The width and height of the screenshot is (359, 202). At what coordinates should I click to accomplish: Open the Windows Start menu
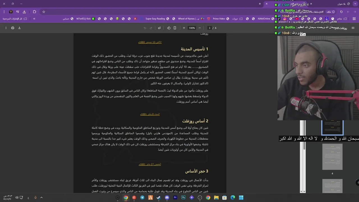(241, 198)
